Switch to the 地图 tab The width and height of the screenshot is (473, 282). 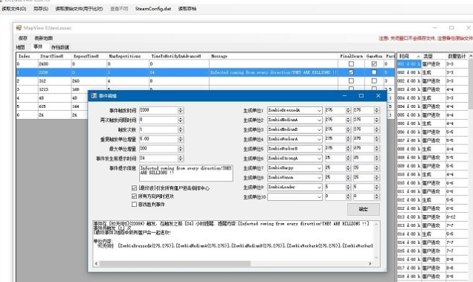click(20, 47)
